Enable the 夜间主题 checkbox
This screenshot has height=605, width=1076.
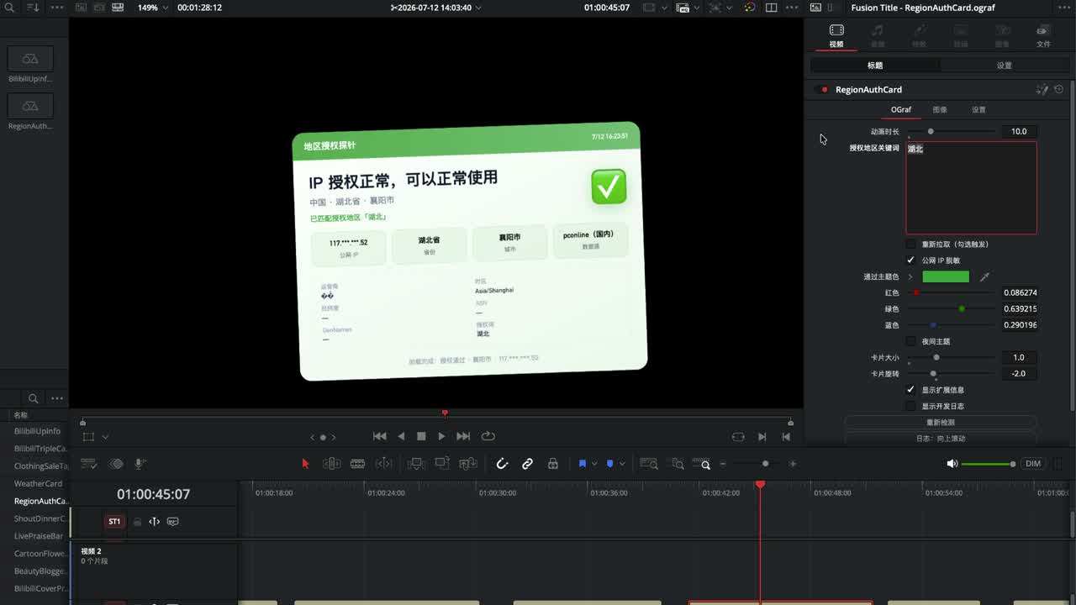(x=910, y=341)
